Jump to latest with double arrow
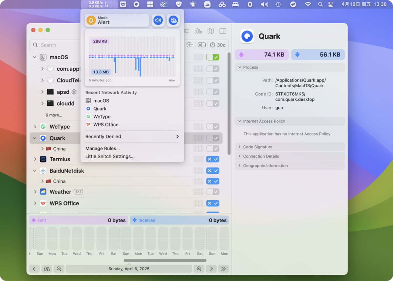Viewport: 393px width, 281px height. [x=224, y=269]
